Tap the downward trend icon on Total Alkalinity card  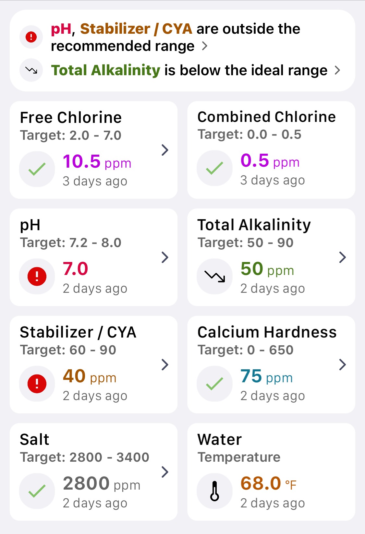[214, 276]
